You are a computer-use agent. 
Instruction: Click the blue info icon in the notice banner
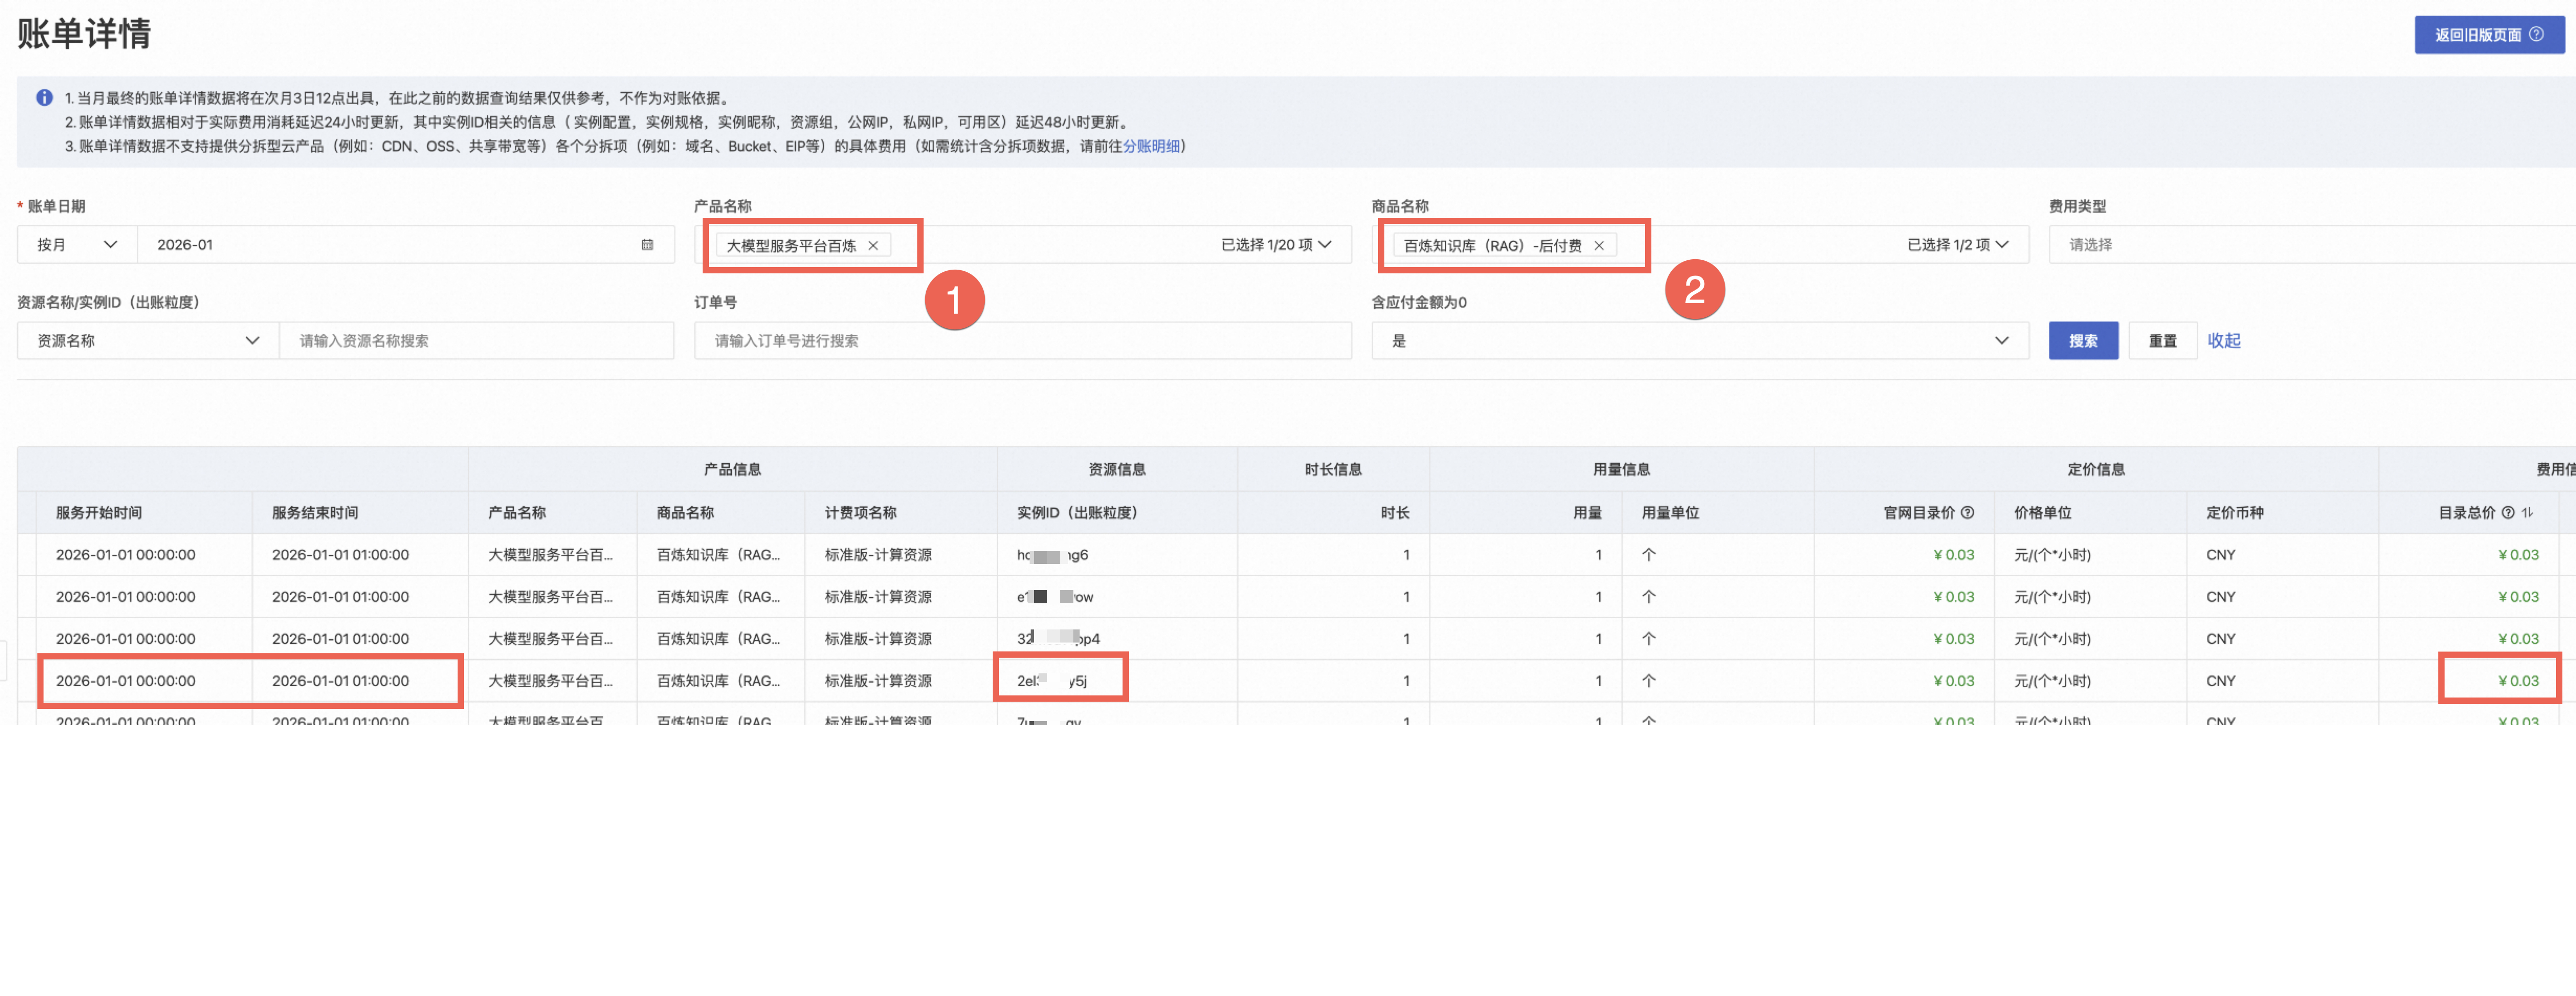pyautogui.click(x=44, y=98)
